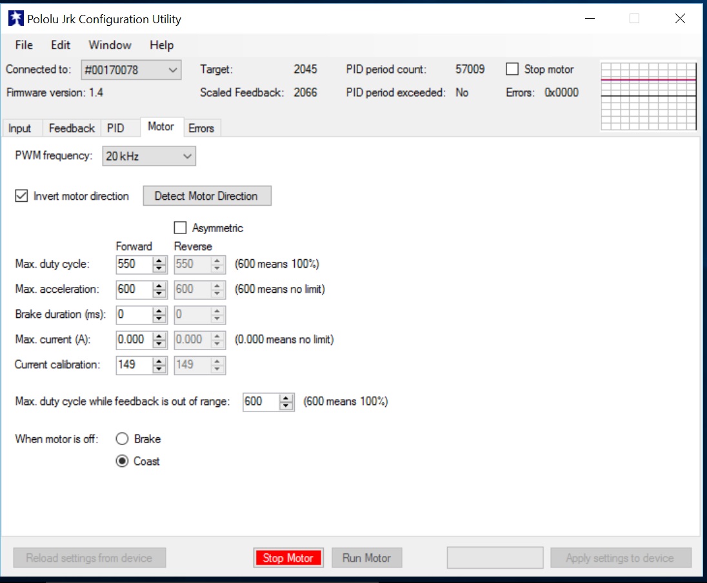Click the live feedback graph preview

tap(648, 96)
